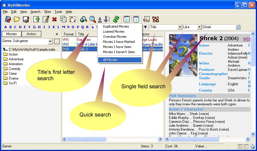The image size is (257, 151).
Task: Open the Drama genre folder
Action: point(11,78)
